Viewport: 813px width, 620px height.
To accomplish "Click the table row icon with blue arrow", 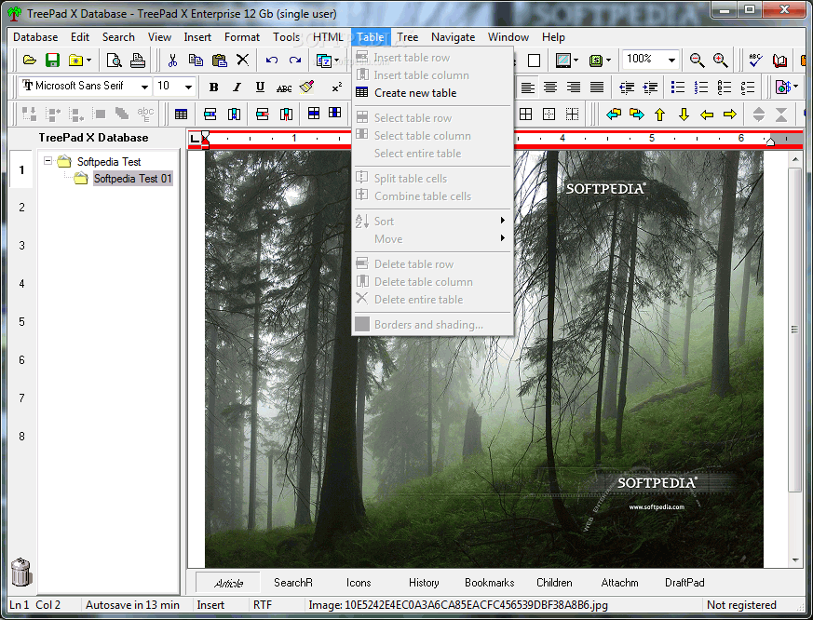I will pos(210,115).
